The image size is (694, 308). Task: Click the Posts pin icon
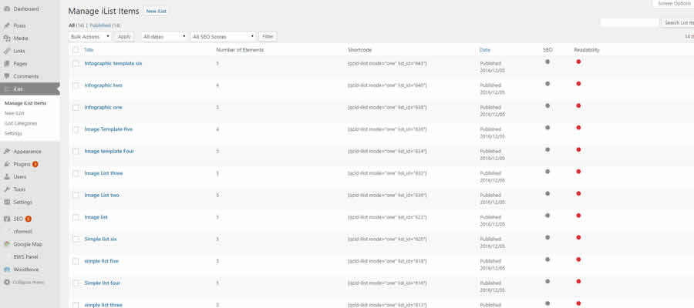(6, 25)
